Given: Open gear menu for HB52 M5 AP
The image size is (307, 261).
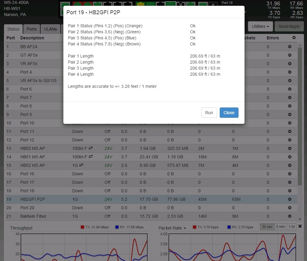Looking at the screenshot, I should coord(289,165).
